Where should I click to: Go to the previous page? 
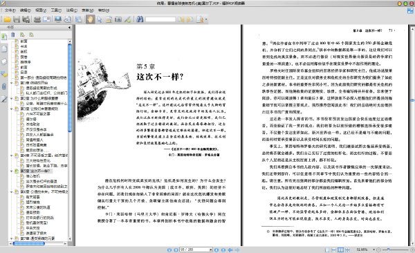coord(176,250)
